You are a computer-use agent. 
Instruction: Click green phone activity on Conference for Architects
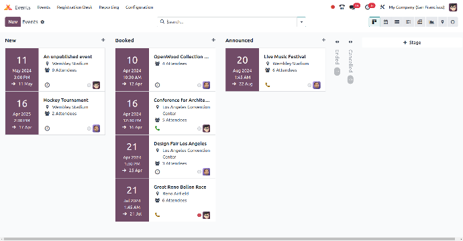point(158,128)
